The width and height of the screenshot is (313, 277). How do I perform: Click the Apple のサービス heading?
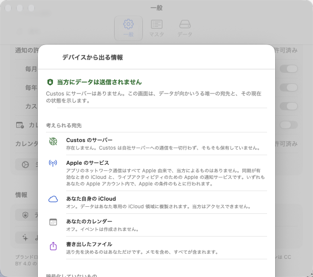pyautogui.click(x=88, y=163)
